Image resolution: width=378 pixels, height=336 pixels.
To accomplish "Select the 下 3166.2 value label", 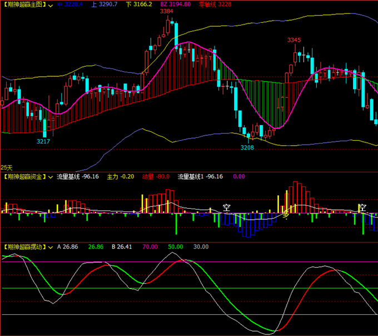I will pyautogui.click(x=139, y=4).
